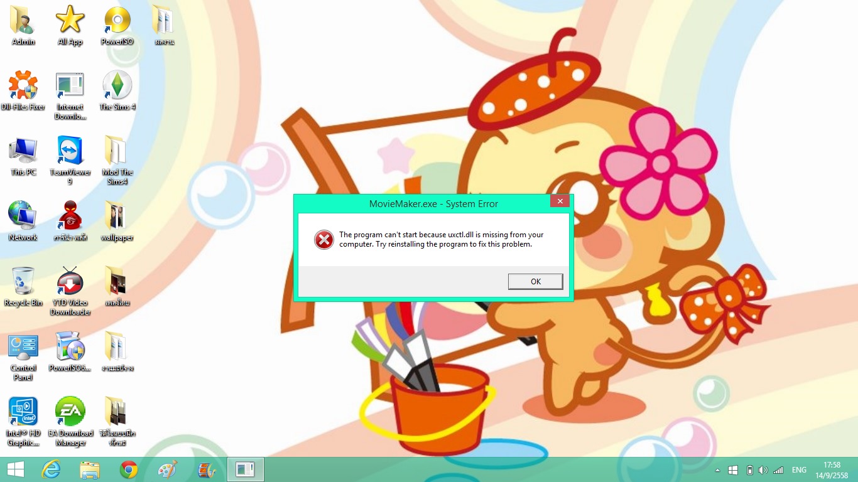Screen dimensions: 858x482
Task: Launch Google Chrome from the taskbar
Action: click(x=129, y=469)
